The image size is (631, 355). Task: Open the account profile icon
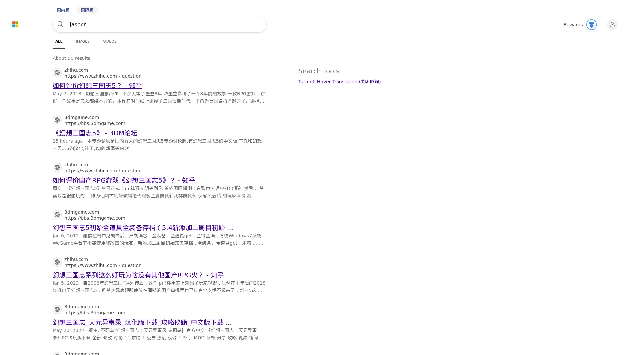click(612, 25)
